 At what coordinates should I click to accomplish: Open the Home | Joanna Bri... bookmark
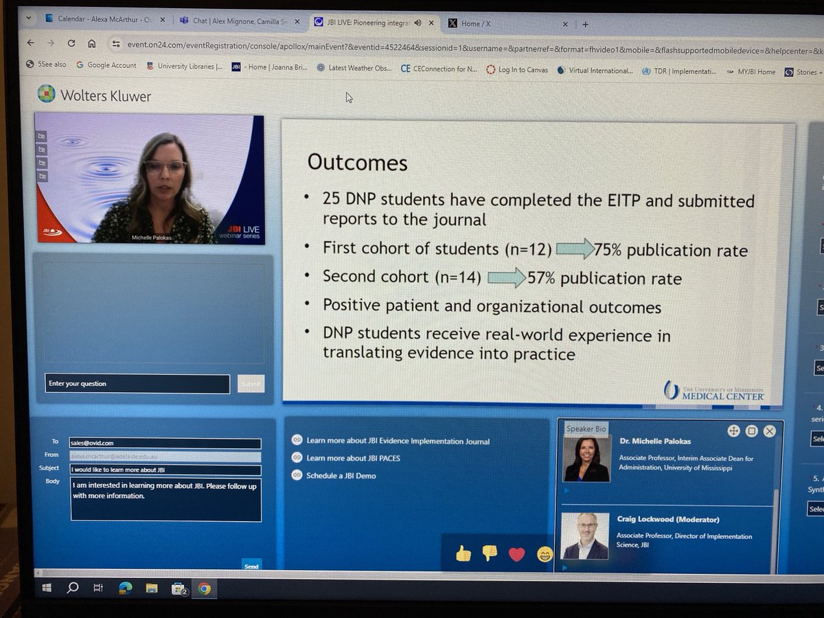coord(270,67)
